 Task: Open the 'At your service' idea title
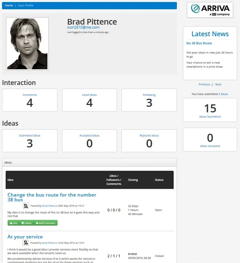point(25,237)
